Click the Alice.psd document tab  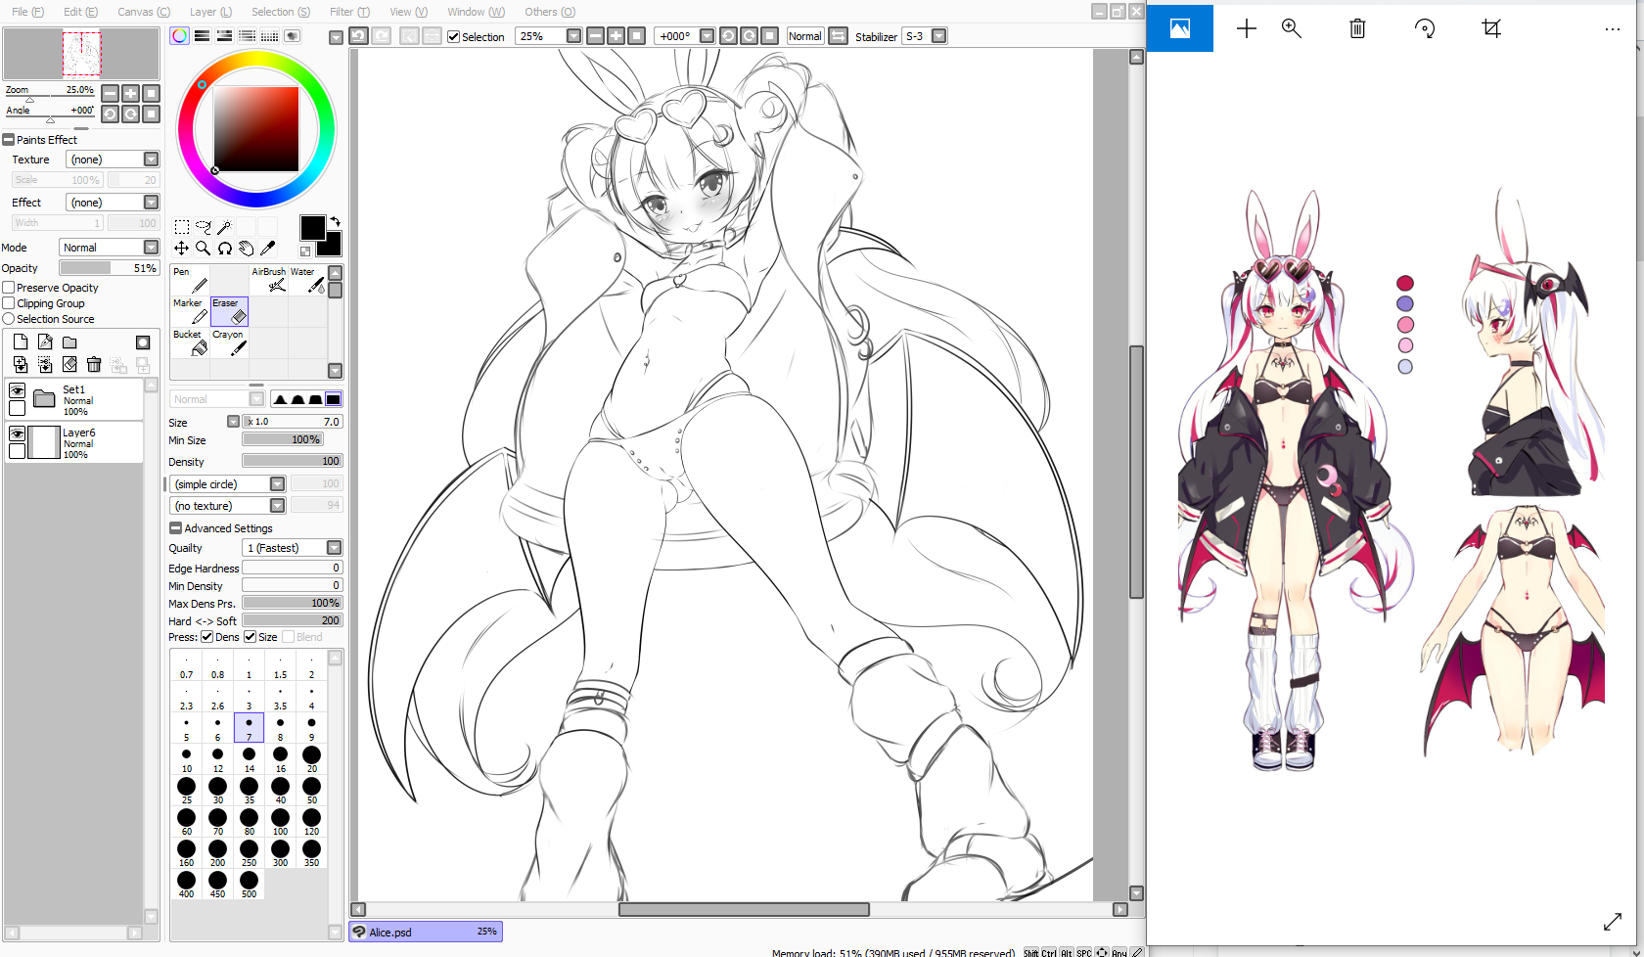point(426,932)
